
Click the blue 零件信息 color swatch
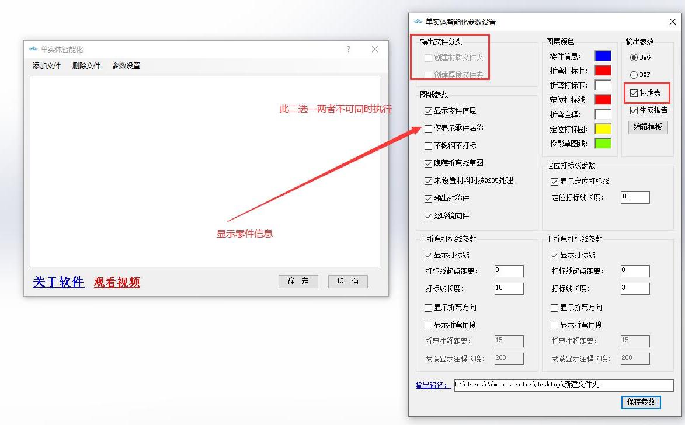[603, 56]
